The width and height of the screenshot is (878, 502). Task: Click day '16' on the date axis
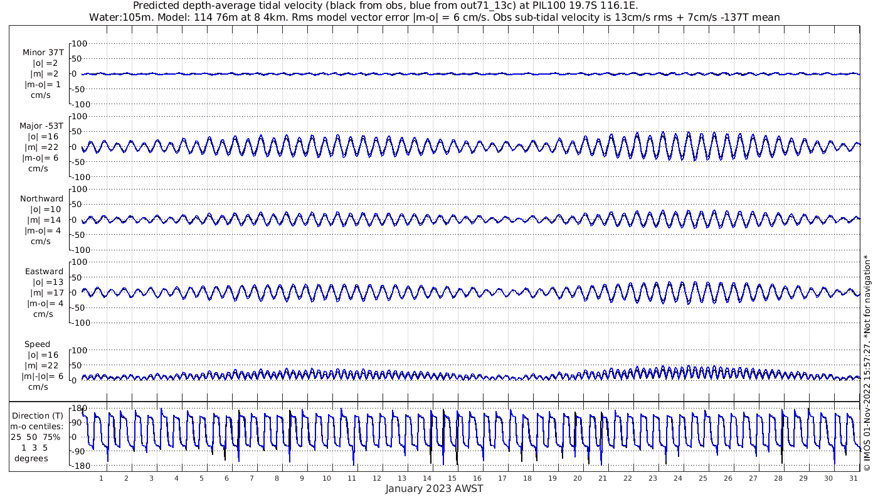coord(477,478)
